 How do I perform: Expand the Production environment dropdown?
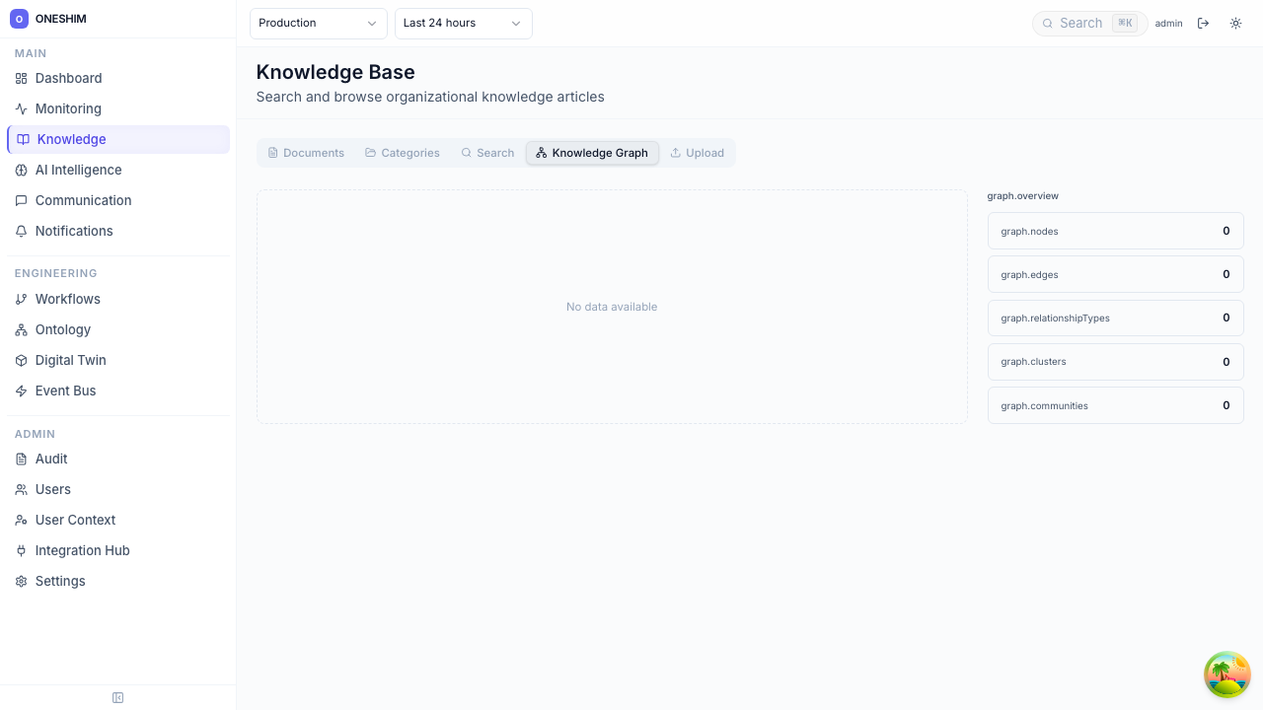pos(318,24)
